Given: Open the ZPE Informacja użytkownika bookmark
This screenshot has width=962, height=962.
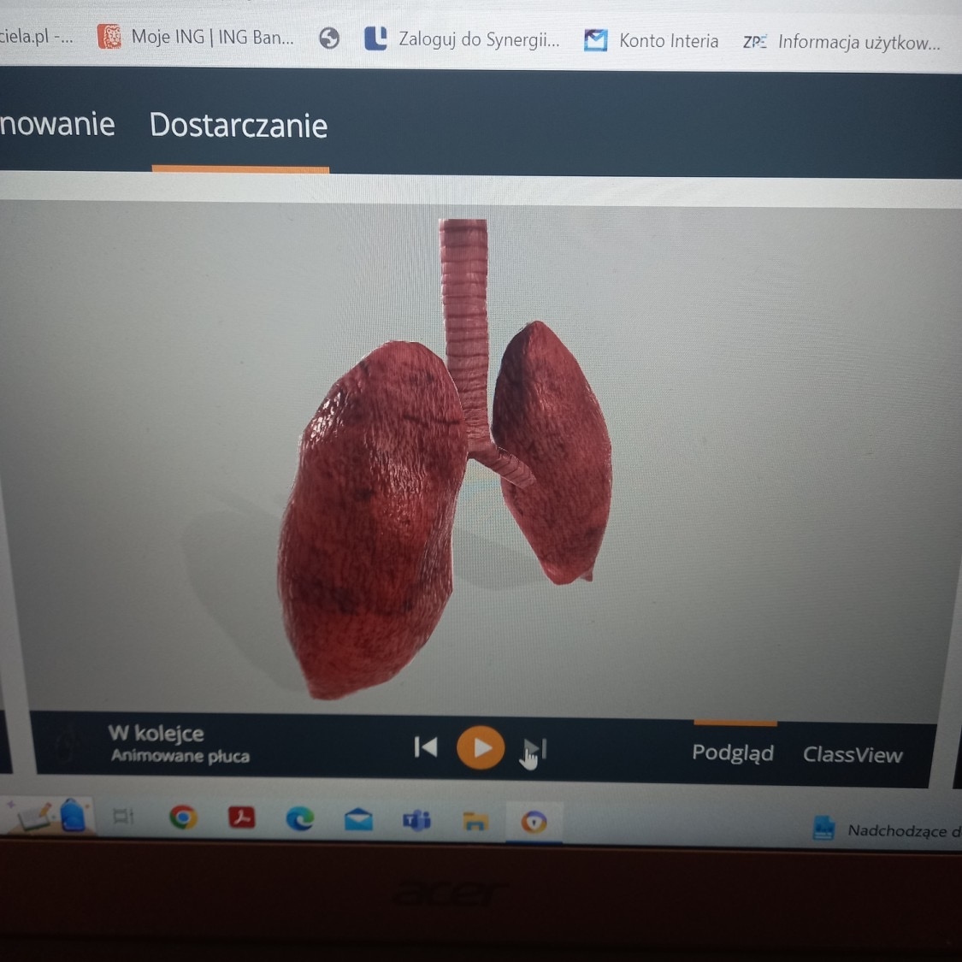Looking at the screenshot, I should (x=841, y=42).
